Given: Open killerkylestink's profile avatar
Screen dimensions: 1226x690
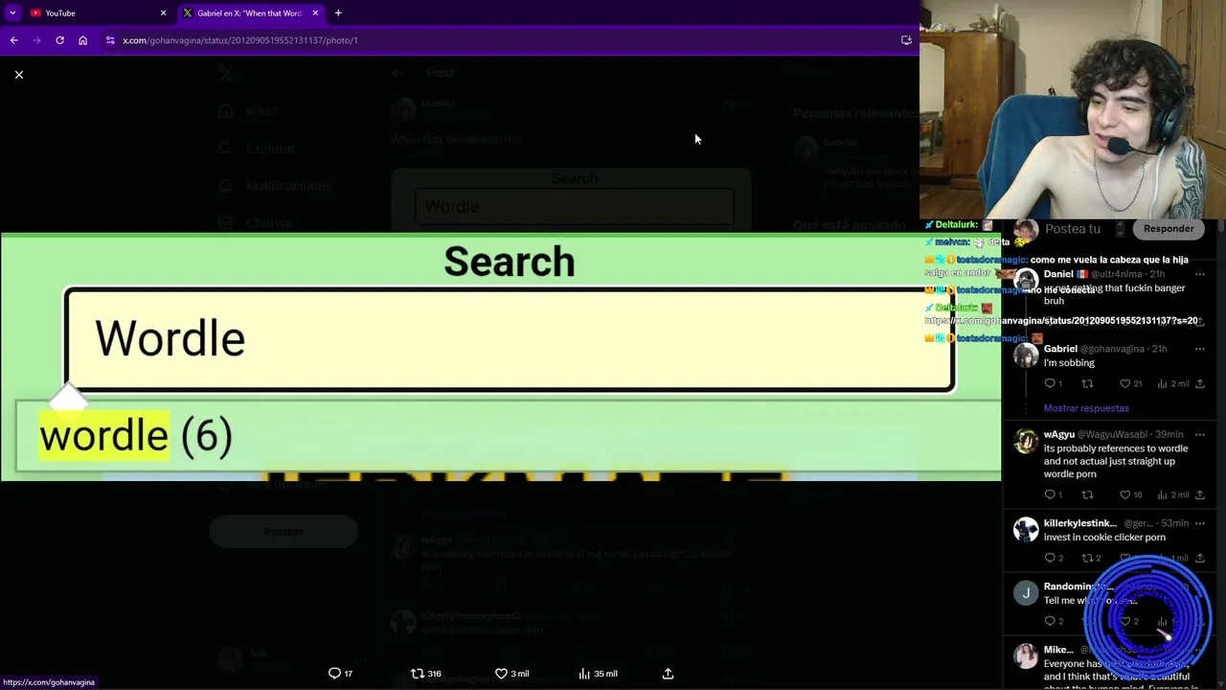Looking at the screenshot, I should (x=1026, y=530).
